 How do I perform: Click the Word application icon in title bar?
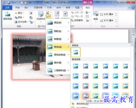4,3
